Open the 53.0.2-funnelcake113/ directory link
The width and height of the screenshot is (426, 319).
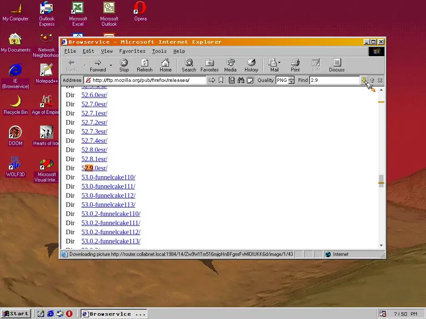click(111, 241)
